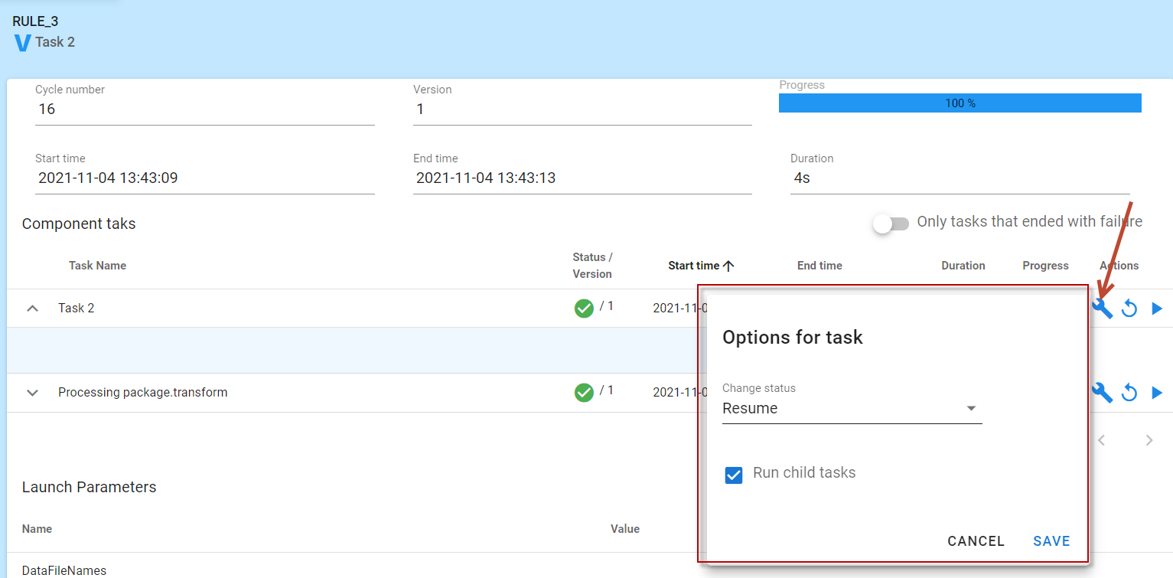Viewport: 1173px width, 578px height.
Task: Click the Component taks heading
Action: point(79,224)
